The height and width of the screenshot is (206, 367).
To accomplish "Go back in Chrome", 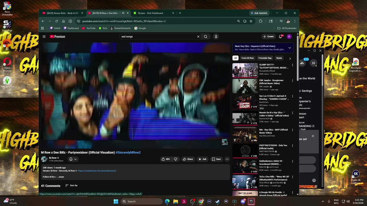I will point(43,21).
